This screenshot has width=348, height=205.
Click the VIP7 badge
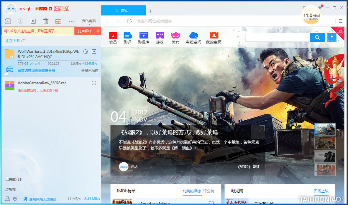tap(41, 9)
